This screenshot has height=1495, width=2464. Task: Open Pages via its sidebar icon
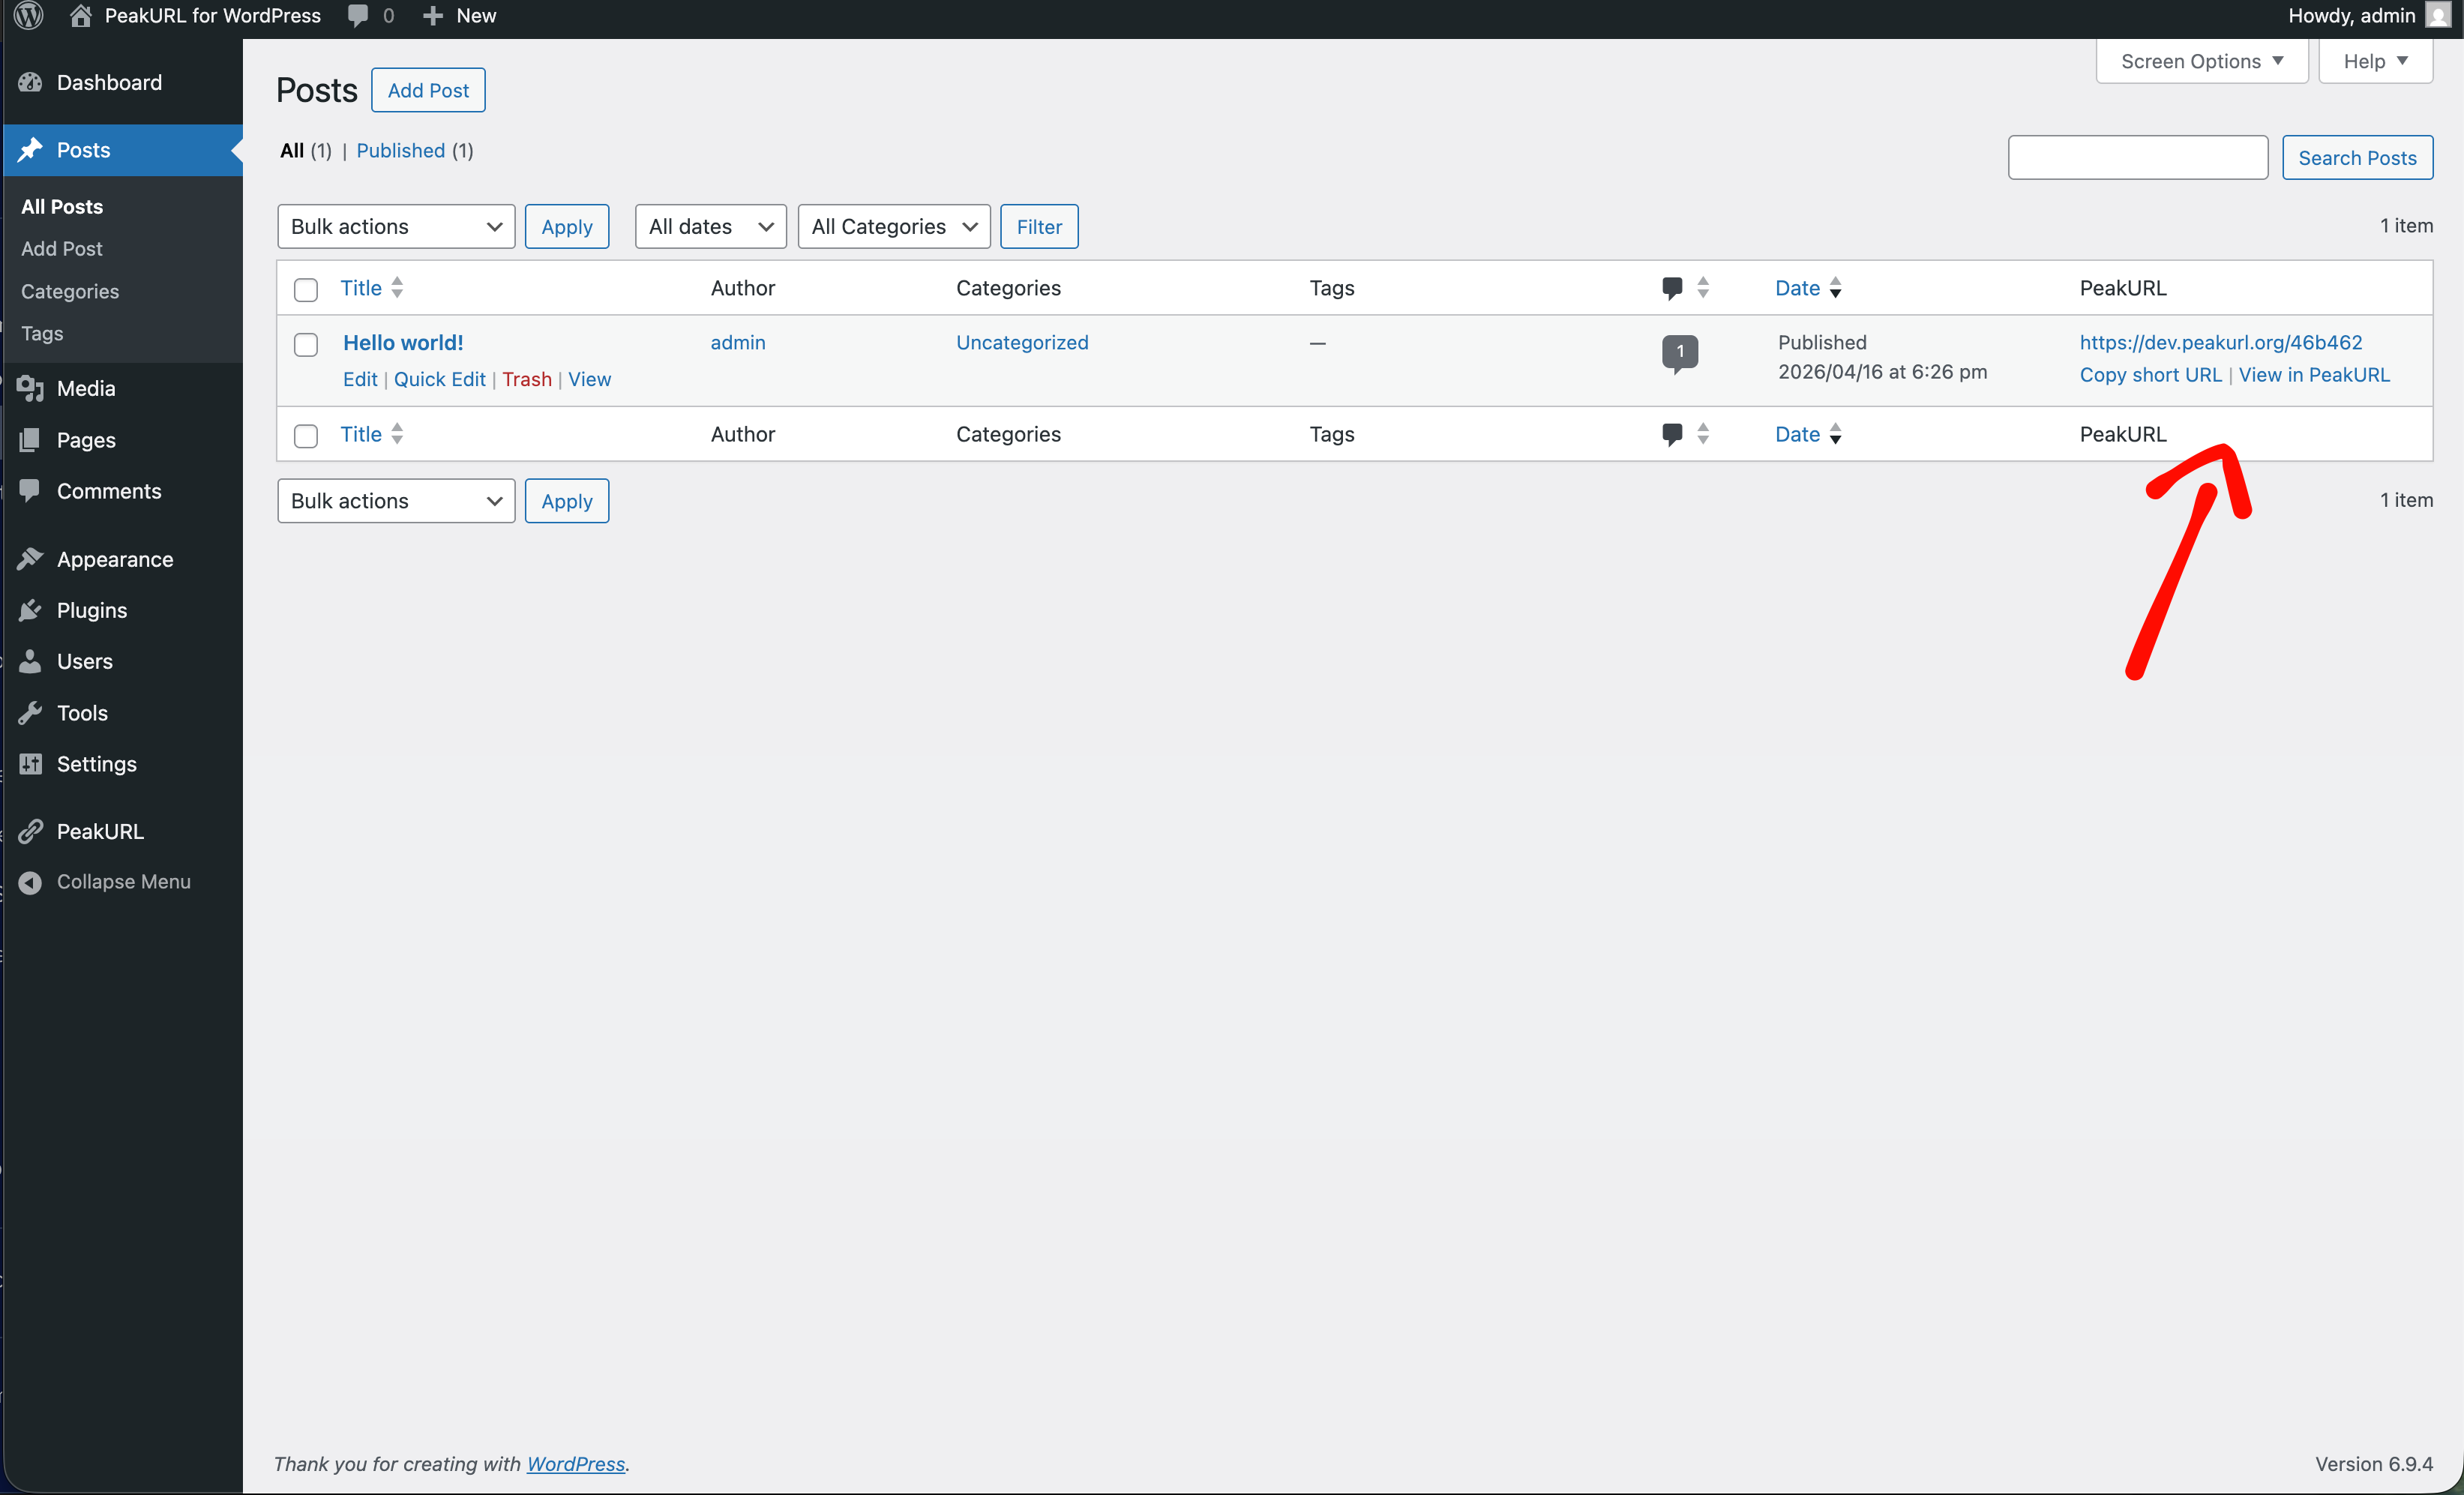(x=30, y=440)
